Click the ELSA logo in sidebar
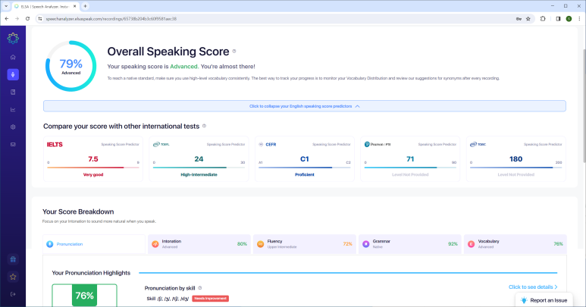The width and height of the screenshot is (586, 307). [x=13, y=38]
